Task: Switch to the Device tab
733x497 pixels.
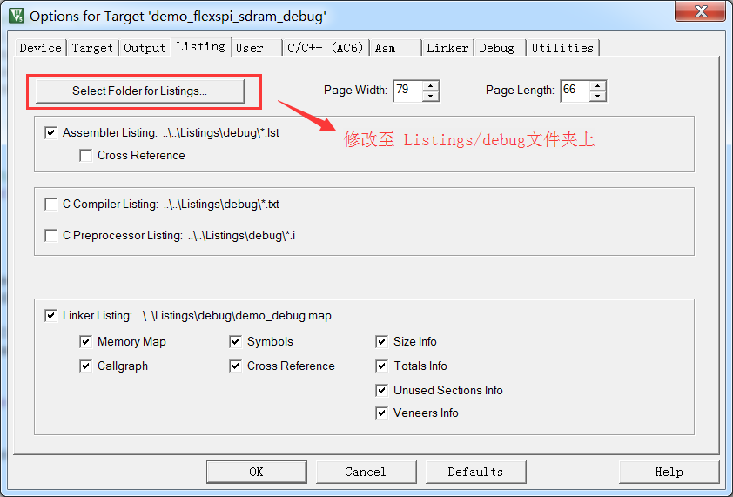Action: pyautogui.click(x=40, y=48)
